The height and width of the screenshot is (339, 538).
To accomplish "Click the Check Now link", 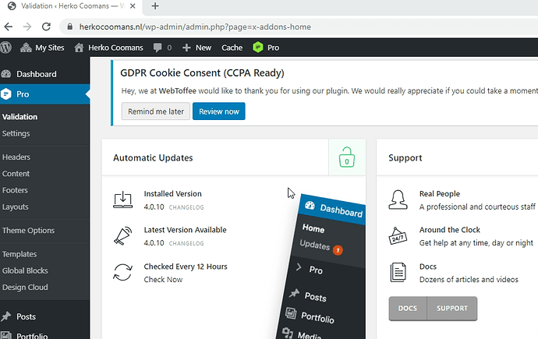I will (x=163, y=279).
